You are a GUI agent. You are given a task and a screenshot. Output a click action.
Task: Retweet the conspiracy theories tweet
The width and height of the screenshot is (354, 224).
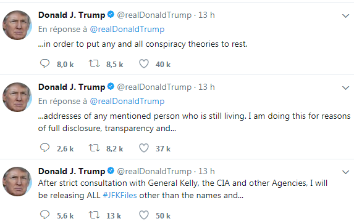94,63
